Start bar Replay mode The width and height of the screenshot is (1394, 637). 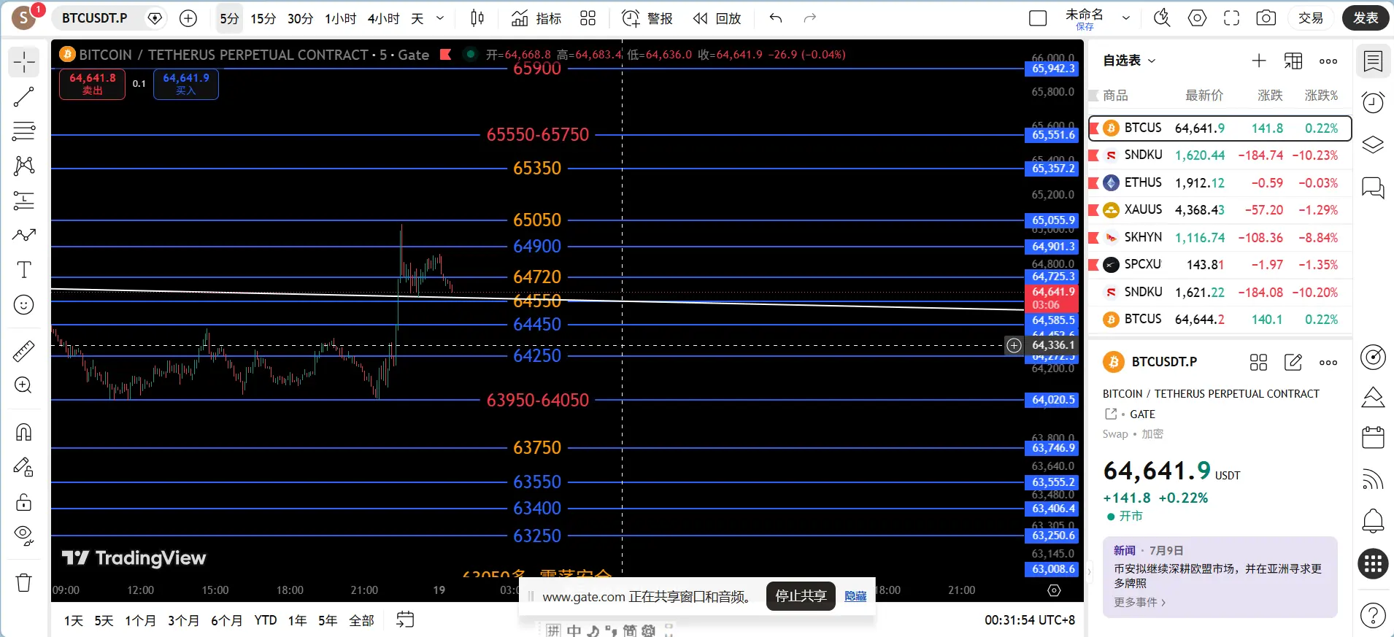click(x=717, y=18)
